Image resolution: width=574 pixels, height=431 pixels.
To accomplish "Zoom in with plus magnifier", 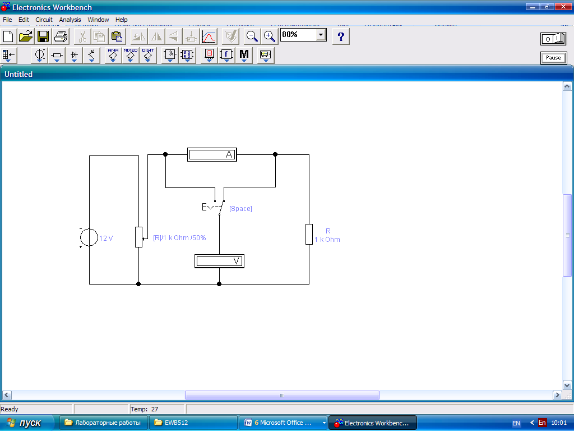I will (270, 36).
